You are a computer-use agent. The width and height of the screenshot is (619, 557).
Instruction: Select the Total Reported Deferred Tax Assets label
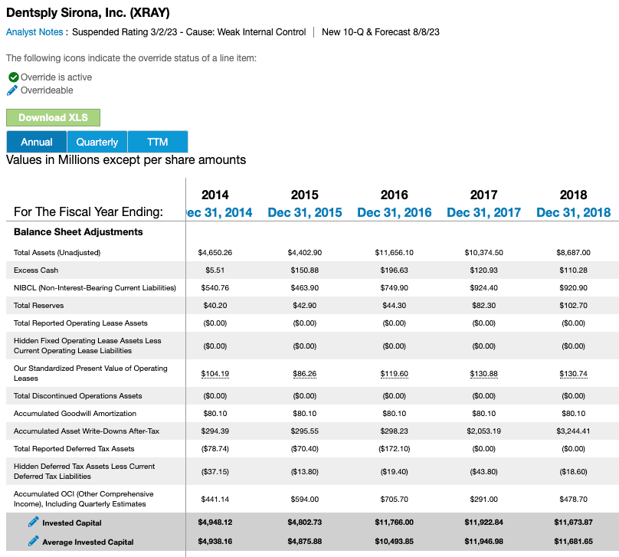pos(74,449)
